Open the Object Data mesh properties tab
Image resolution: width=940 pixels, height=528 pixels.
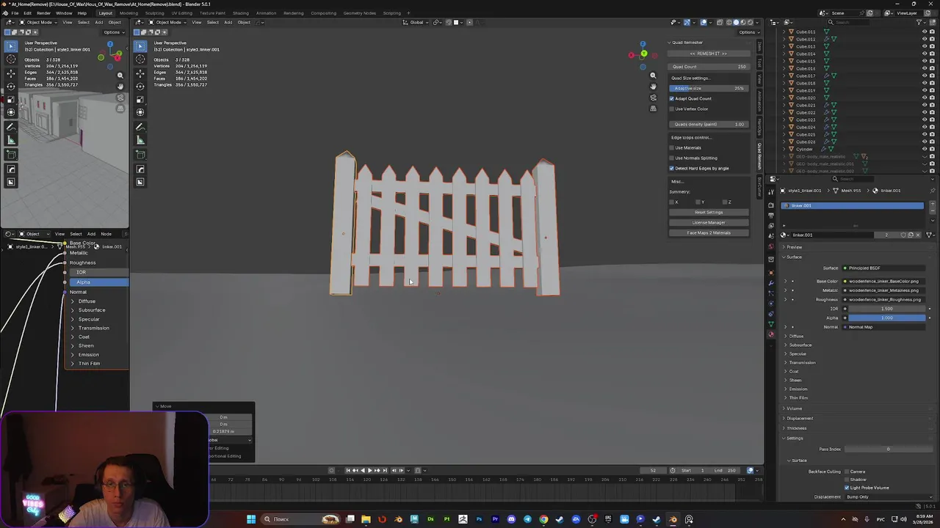(771, 324)
